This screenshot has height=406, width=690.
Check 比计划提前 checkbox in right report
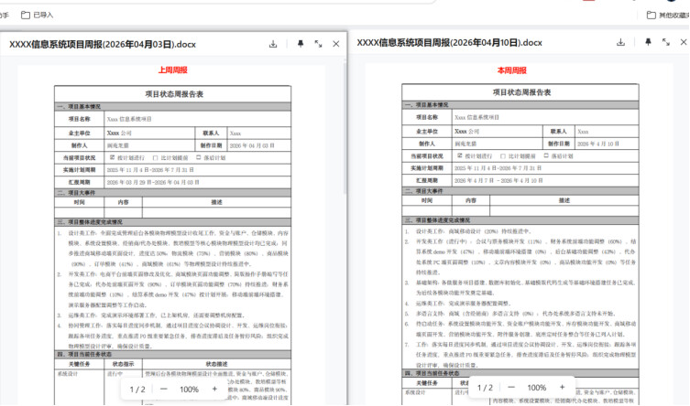click(502, 156)
